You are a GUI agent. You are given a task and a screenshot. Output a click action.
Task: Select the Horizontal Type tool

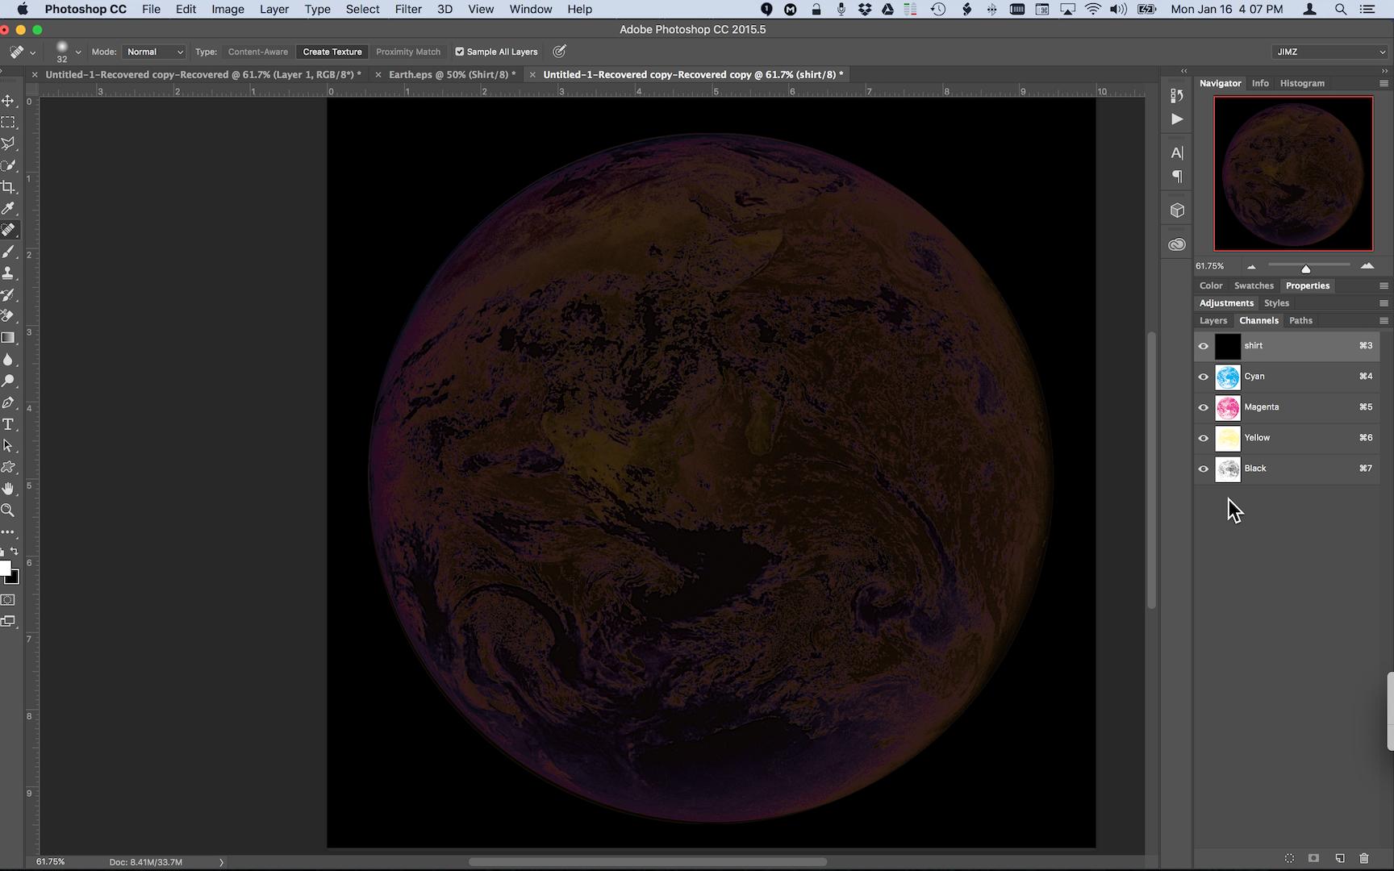tap(9, 424)
